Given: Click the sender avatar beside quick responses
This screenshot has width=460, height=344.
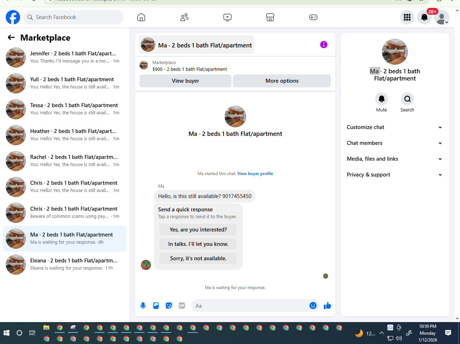Looking at the screenshot, I should point(146,265).
